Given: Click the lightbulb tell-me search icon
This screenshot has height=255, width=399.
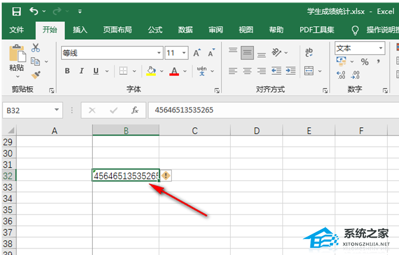Looking at the screenshot, I should click(x=355, y=30).
